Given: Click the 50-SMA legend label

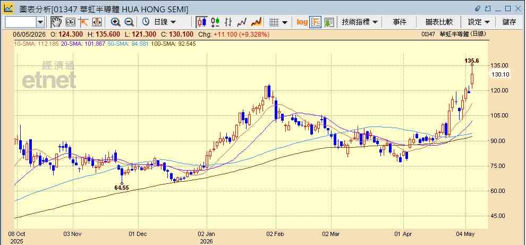Looking at the screenshot, I should coord(128,44).
